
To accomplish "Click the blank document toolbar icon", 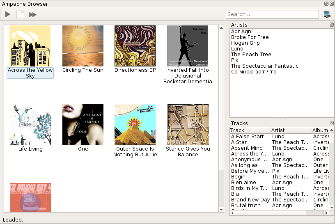I will tap(20, 14).
